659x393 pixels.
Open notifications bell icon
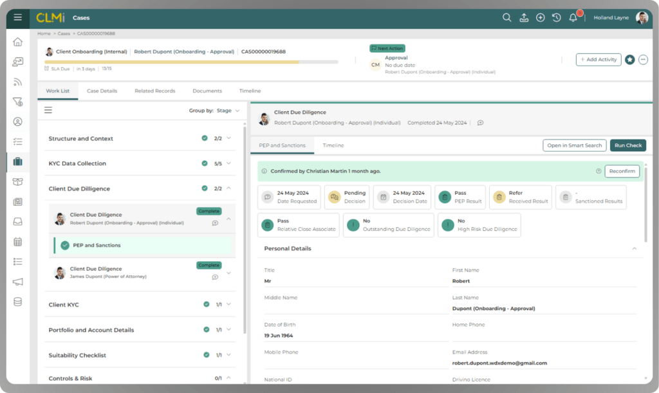[573, 17]
